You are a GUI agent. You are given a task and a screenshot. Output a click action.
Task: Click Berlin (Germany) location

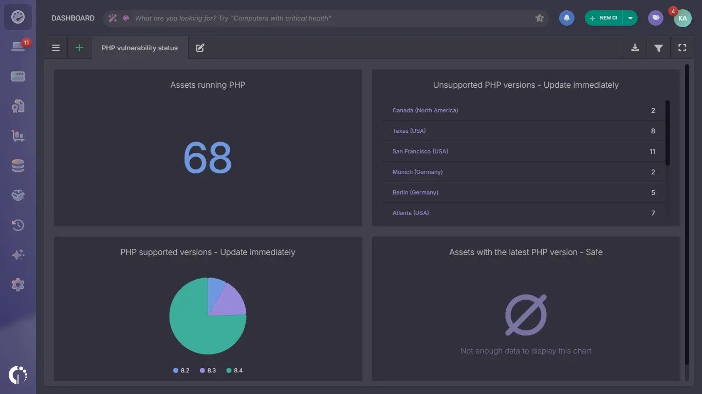point(415,192)
